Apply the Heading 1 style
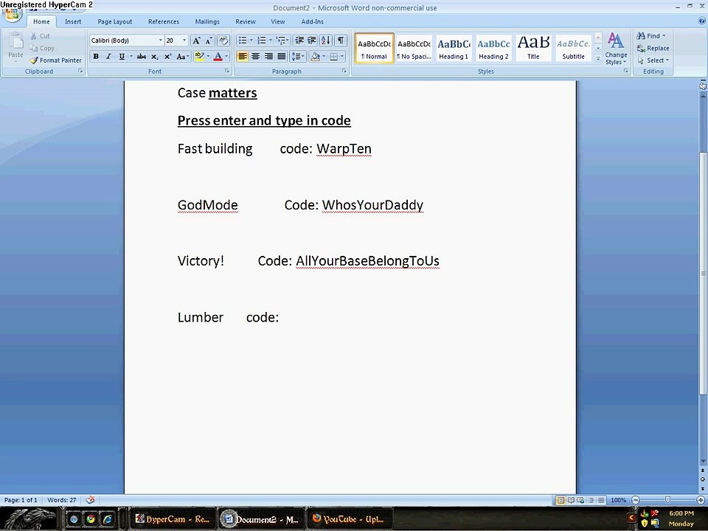 point(454,48)
